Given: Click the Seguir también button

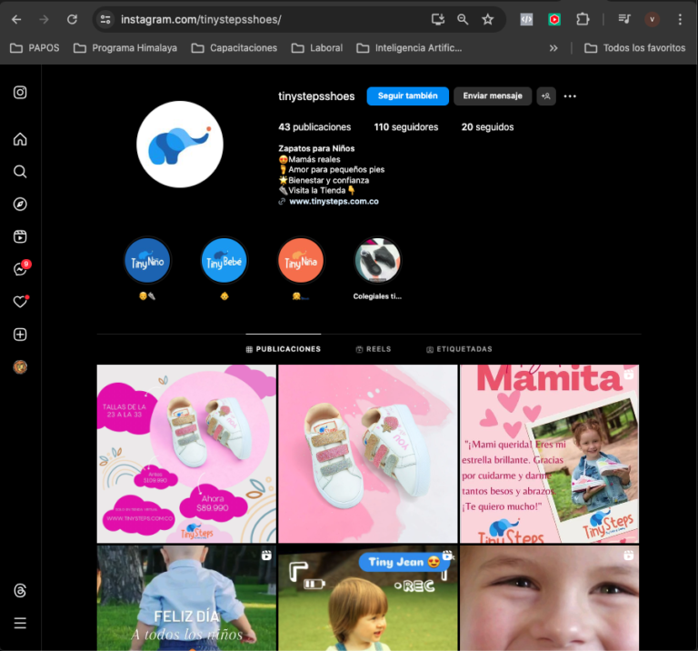Looking at the screenshot, I should click(x=408, y=96).
